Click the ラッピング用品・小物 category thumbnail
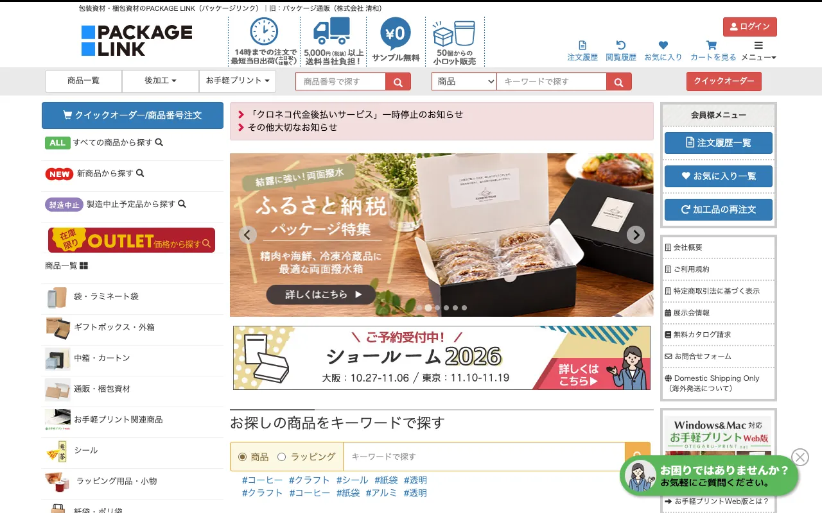 (57, 482)
